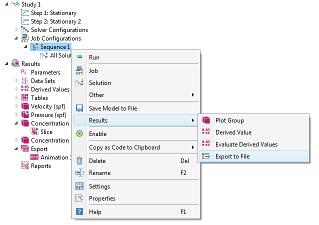The image size is (319, 225).
Task: Select Derived Value in Results submenu
Action: 253,132
